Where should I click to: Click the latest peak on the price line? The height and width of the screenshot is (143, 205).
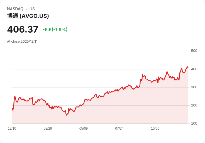[x=187, y=67]
